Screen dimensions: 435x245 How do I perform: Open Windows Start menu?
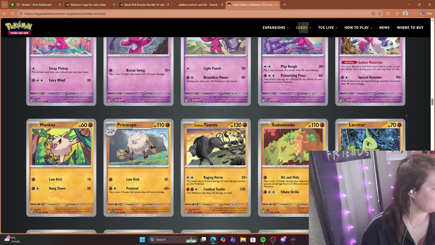click(x=142, y=240)
